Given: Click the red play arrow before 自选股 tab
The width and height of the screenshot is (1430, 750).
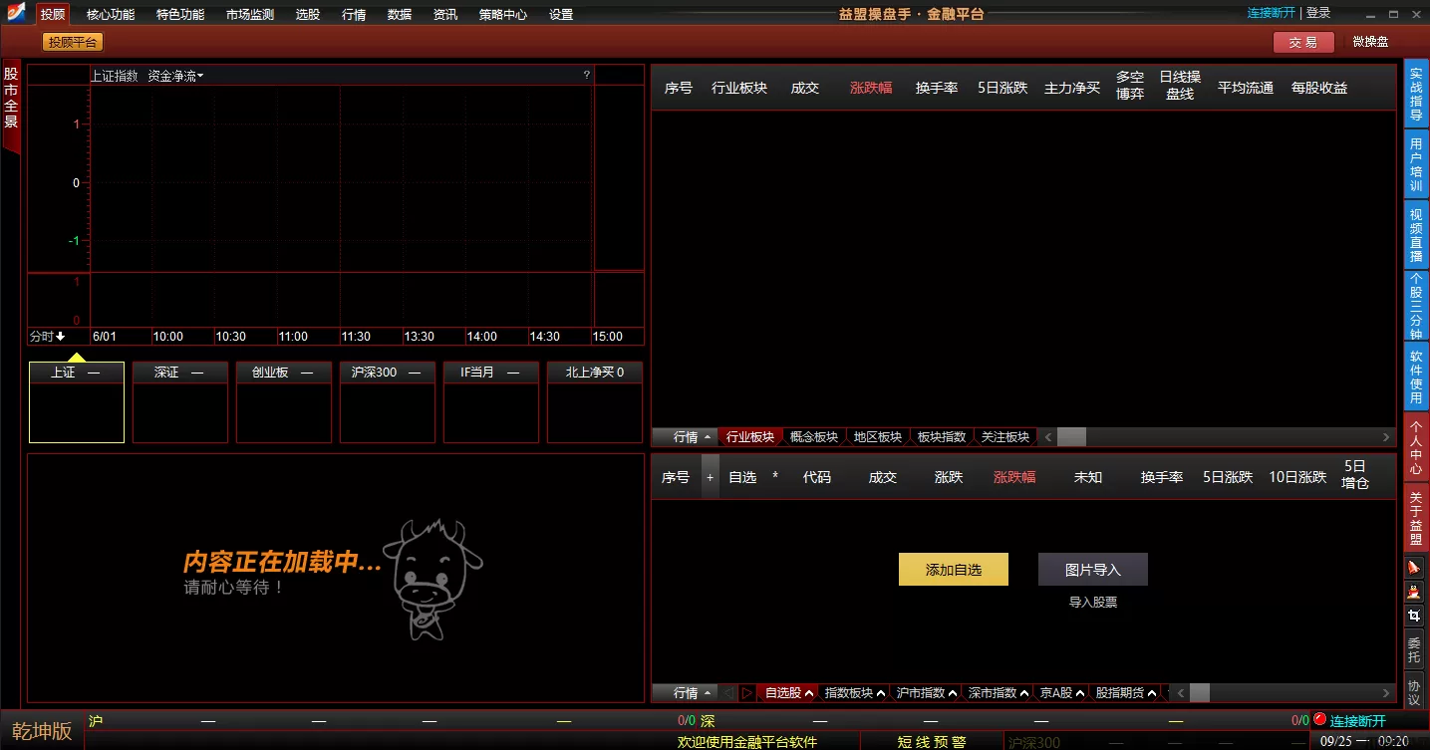Looking at the screenshot, I should (746, 693).
